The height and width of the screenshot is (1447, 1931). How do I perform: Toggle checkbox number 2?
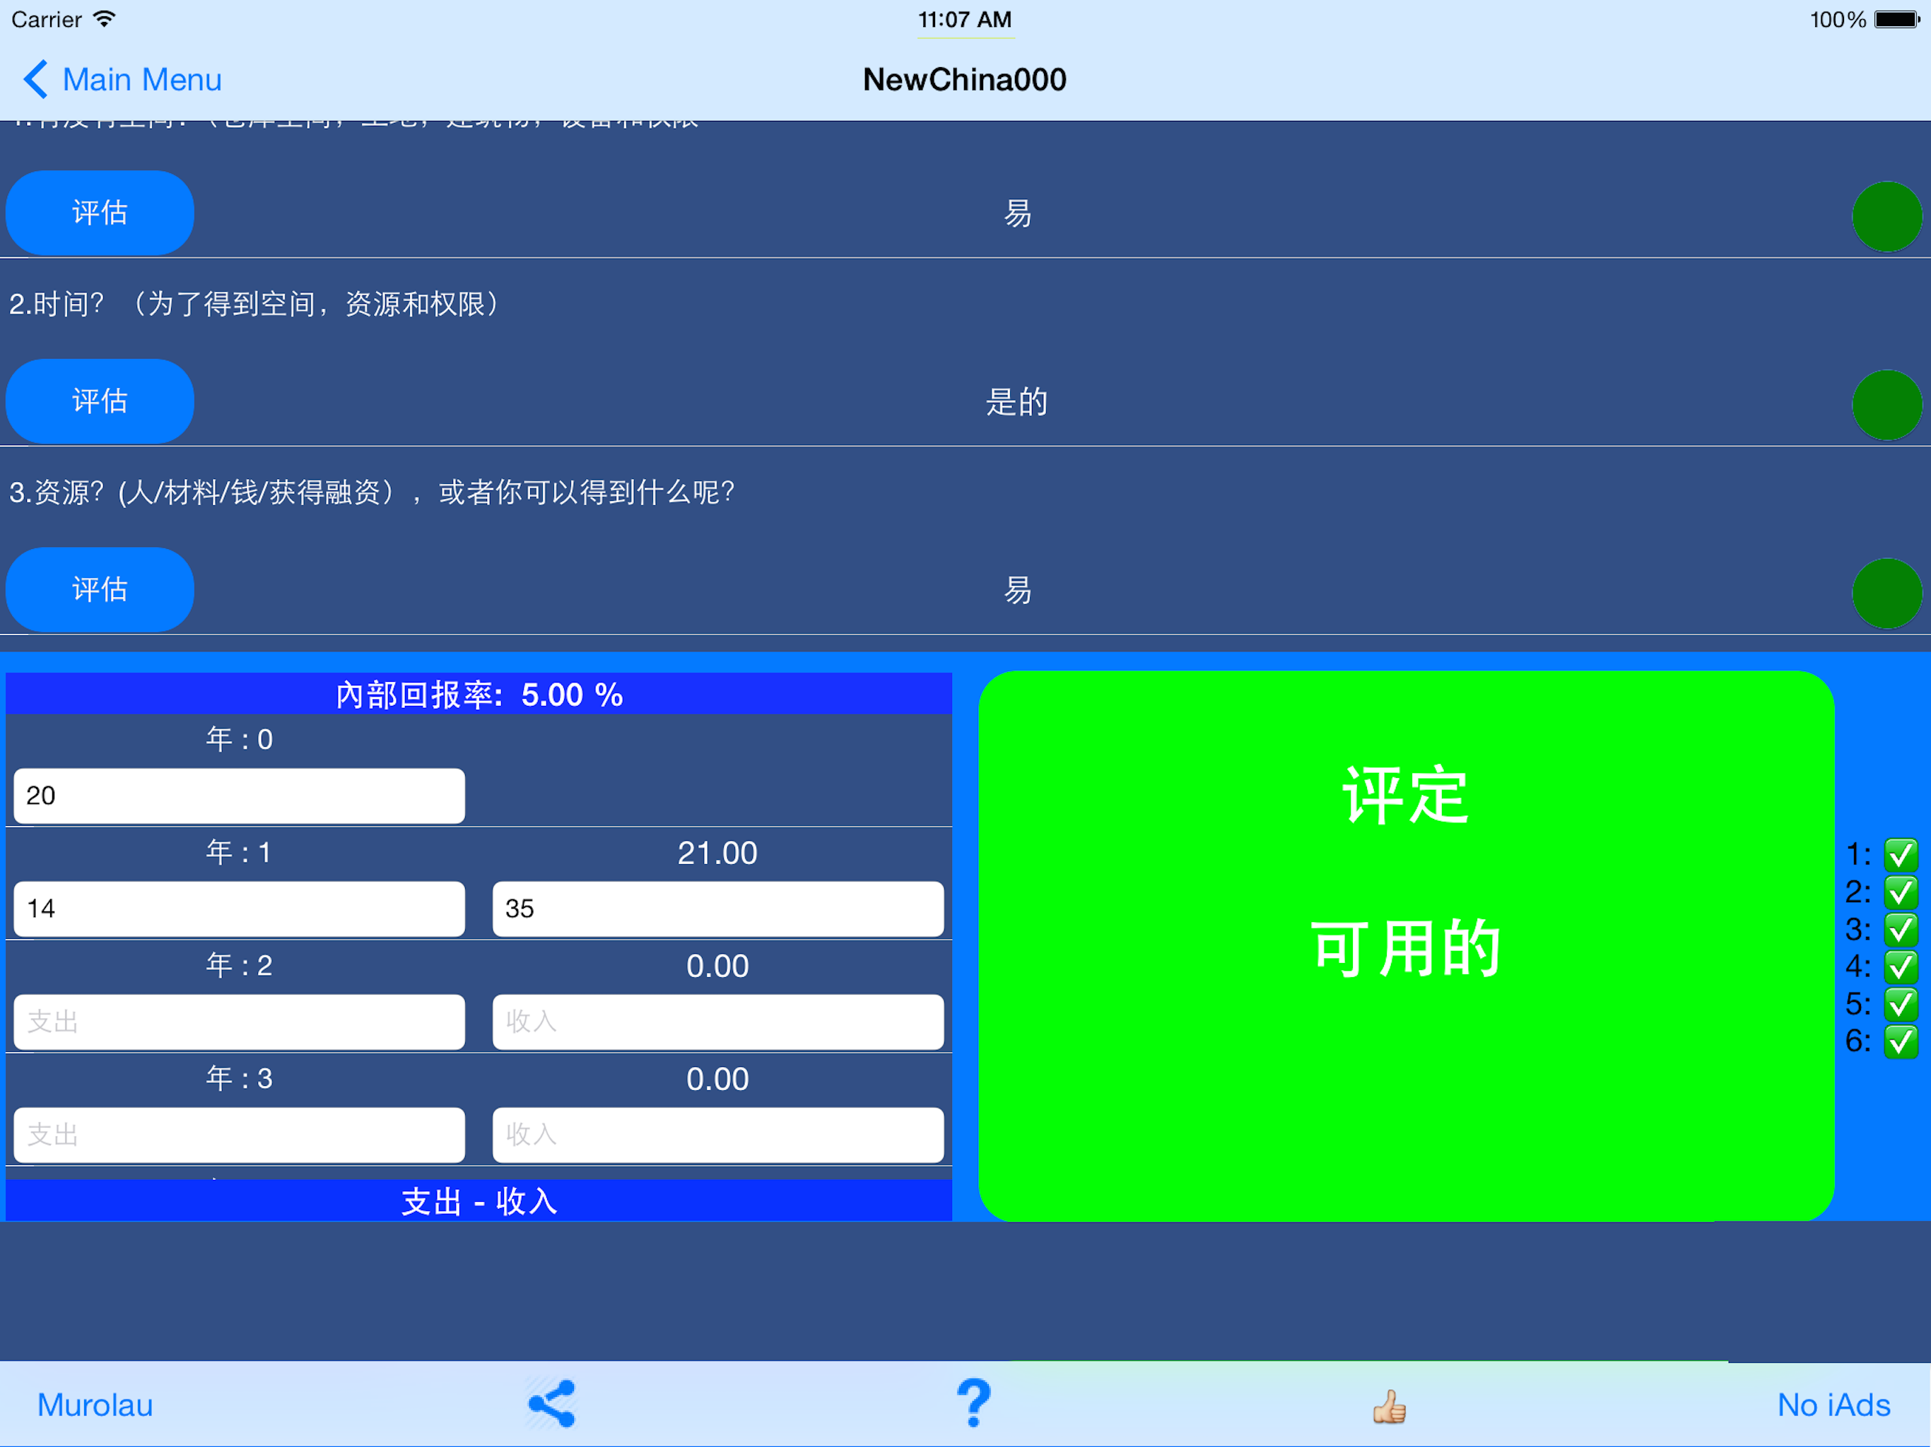(x=1901, y=892)
